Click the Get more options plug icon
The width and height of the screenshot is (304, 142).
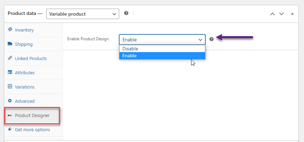10,129
